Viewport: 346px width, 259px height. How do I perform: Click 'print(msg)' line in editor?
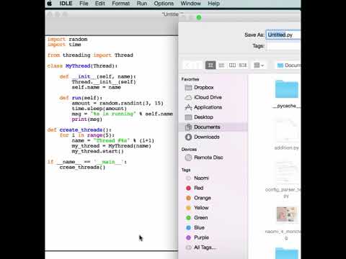coord(87,119)
